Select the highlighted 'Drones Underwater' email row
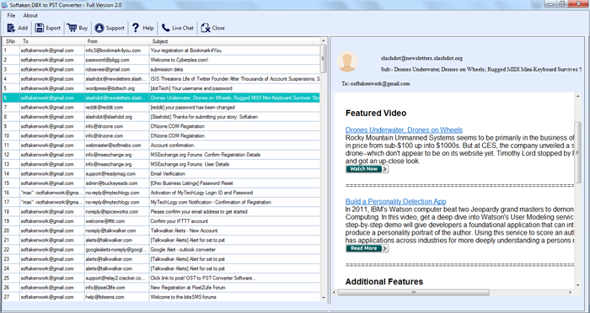 coord(161,98)
